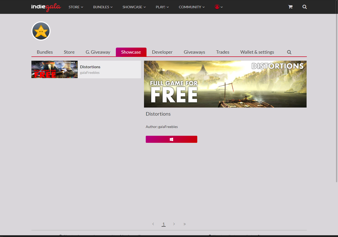Click the Author: galaFreebies text

click(x=162, y=127)
